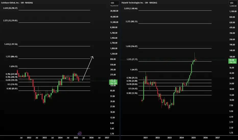Screen dimensions: 238x140
Task: Click 395.00 on the Coinbase price scale
Action: pos(113,70)
